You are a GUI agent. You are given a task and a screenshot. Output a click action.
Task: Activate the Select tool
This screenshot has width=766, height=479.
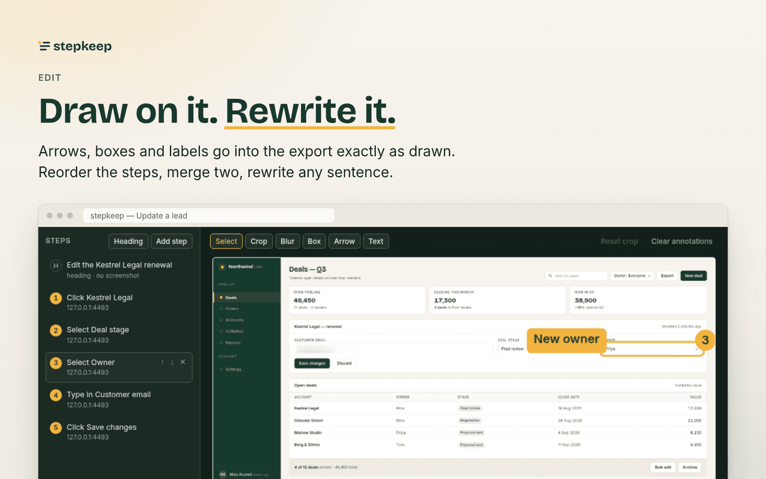coord(226,241)
